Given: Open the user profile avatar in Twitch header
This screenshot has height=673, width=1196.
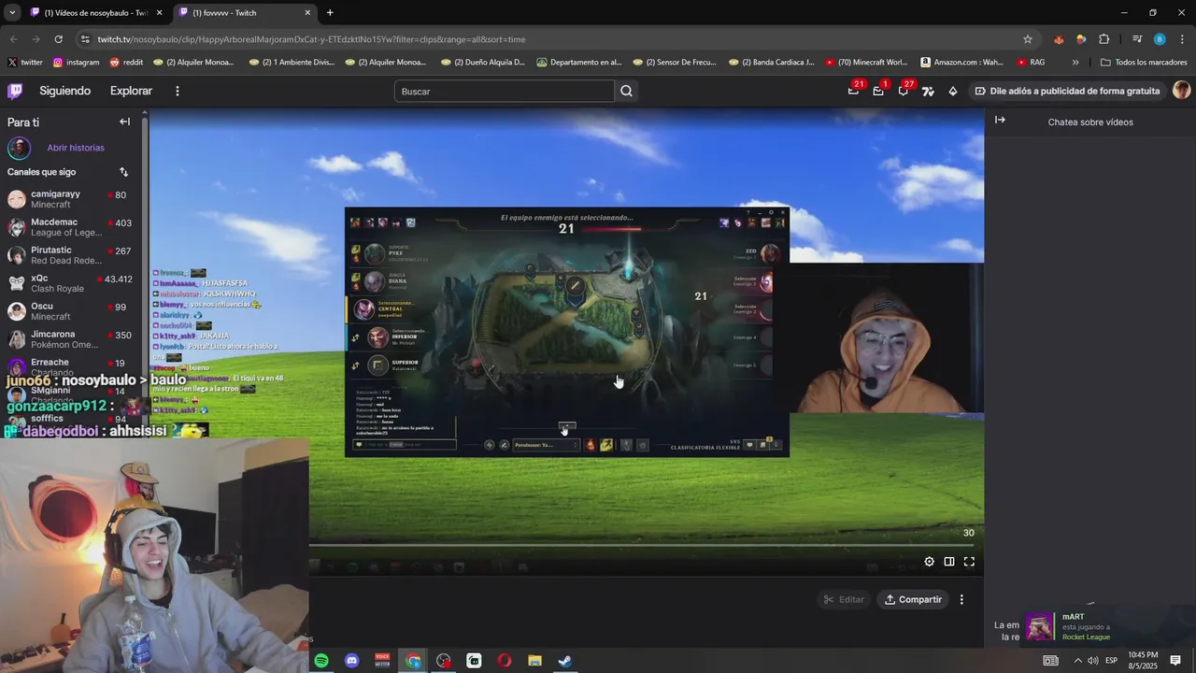Looking at the screenshot, I should tap(1181, 90).
